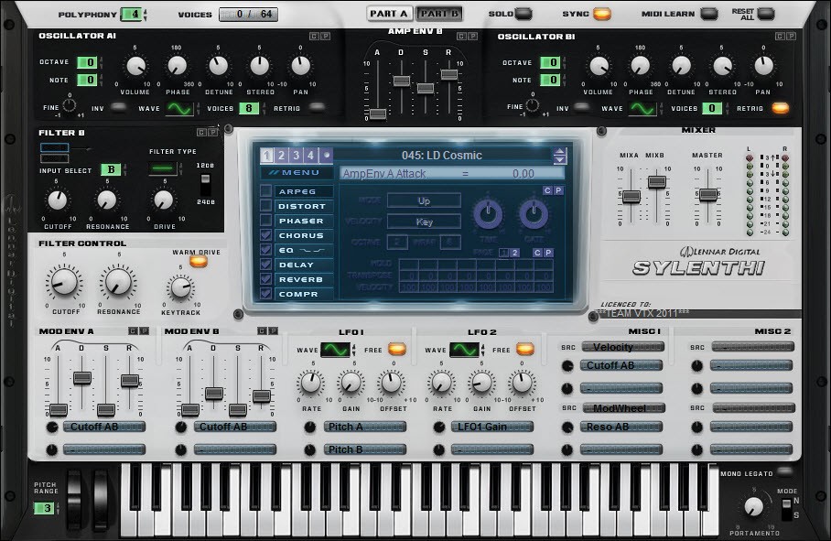This screenshot has height=541, width=831.
Task: Click the Amp Env B Attack slider
Action: 377,114
